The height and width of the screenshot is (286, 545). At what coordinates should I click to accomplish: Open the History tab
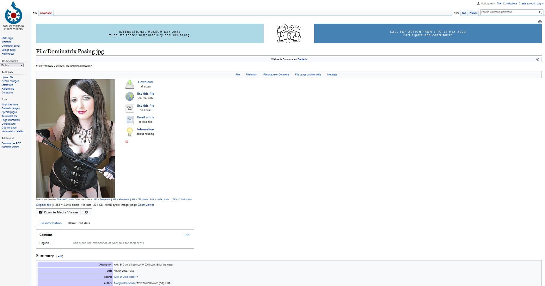pyautogui.click(x=473, y=13)
